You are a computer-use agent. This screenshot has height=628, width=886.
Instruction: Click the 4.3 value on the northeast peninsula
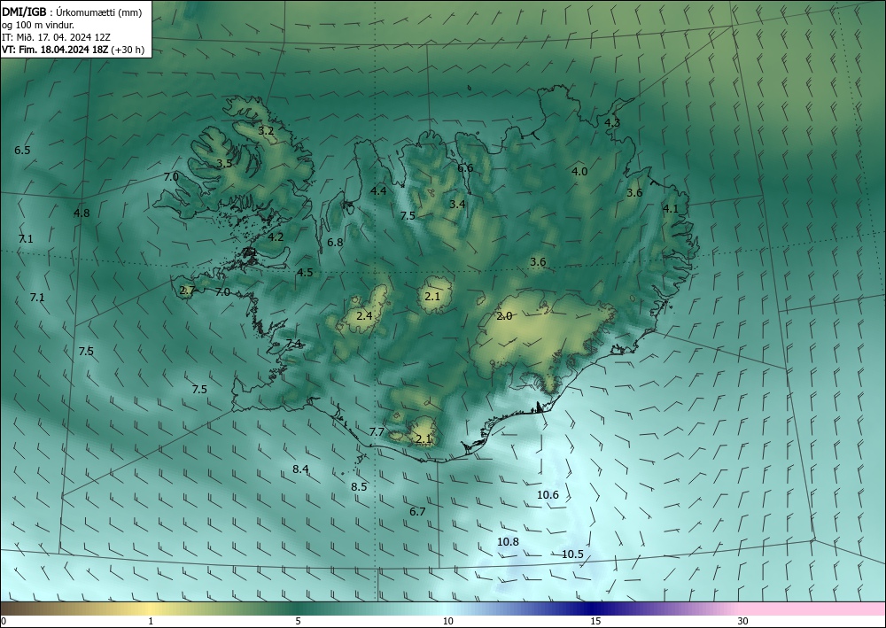(612, 122)
